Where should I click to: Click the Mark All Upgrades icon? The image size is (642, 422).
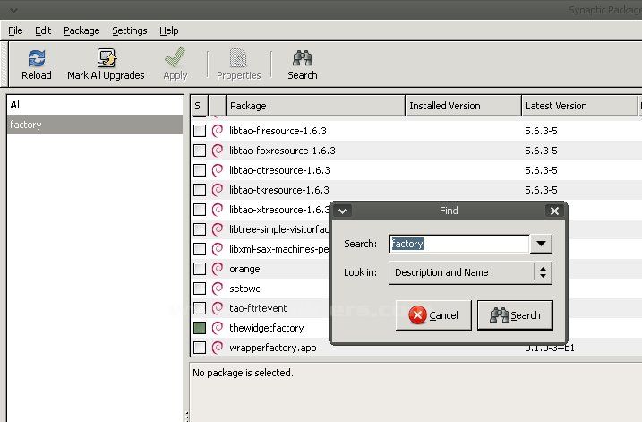(x=107, y=58)
